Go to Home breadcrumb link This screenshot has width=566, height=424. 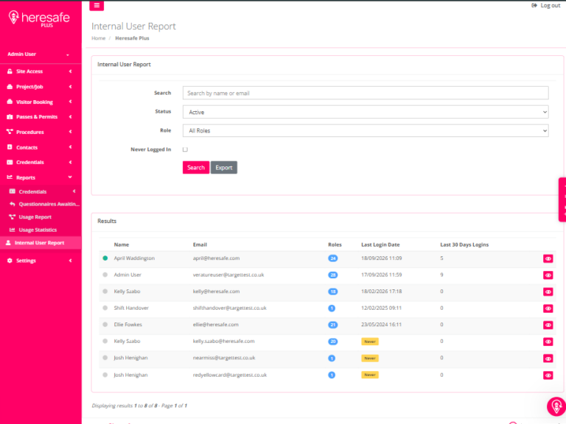coord(98,38)
